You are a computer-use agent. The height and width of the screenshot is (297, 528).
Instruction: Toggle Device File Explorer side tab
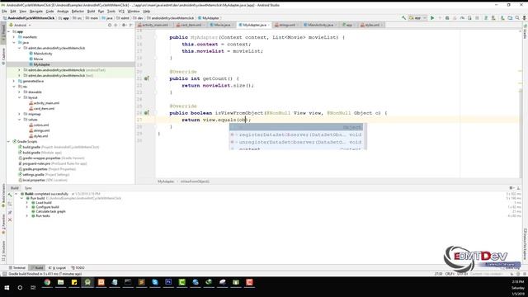525,244
